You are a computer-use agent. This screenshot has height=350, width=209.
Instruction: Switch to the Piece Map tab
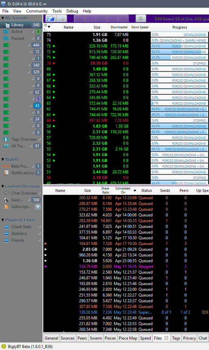128,338
